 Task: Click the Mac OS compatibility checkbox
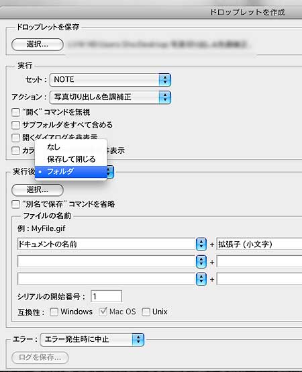click(103, 312)
